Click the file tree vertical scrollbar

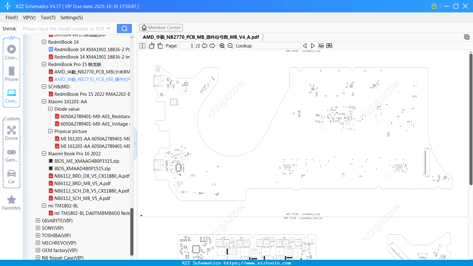click(132, 232)
